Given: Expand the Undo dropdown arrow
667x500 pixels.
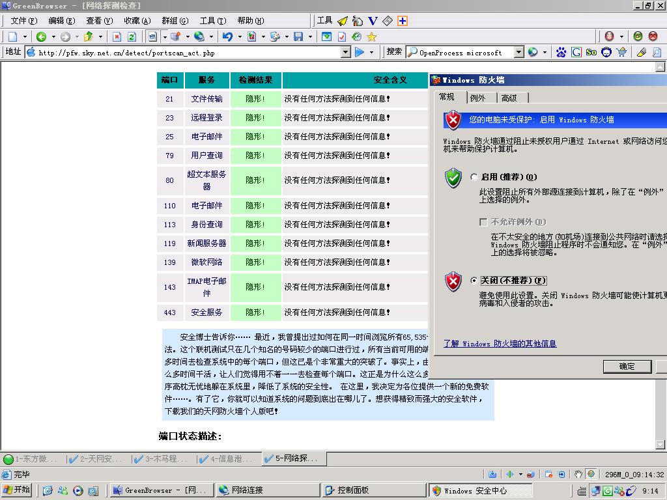Looking at the screenshot, I should (240, 37).
